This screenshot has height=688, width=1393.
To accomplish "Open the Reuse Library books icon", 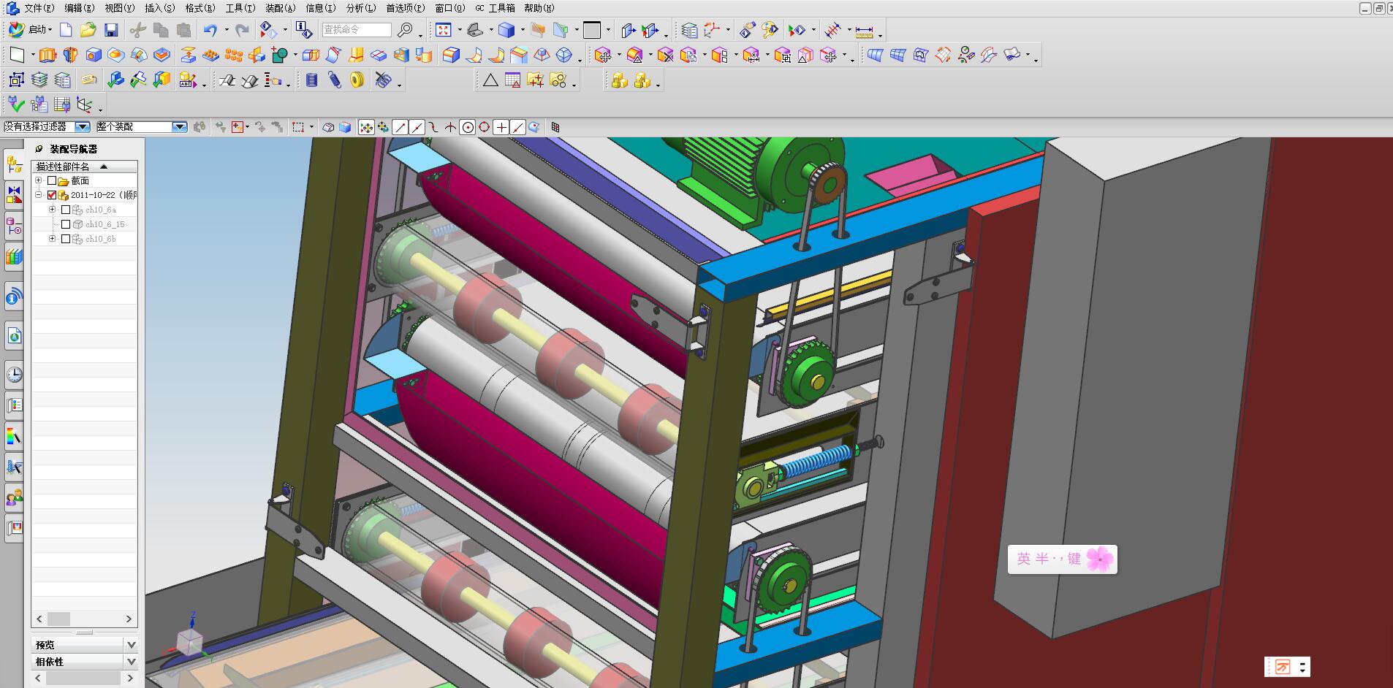I will [14, 257].
